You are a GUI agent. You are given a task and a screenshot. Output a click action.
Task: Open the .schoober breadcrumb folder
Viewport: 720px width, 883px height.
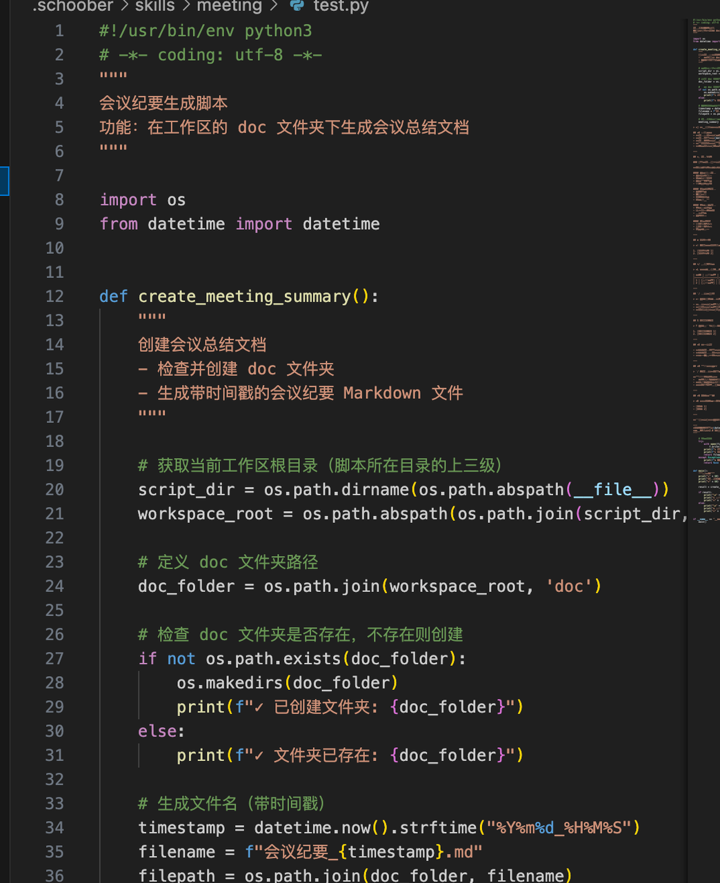point(72,6)
